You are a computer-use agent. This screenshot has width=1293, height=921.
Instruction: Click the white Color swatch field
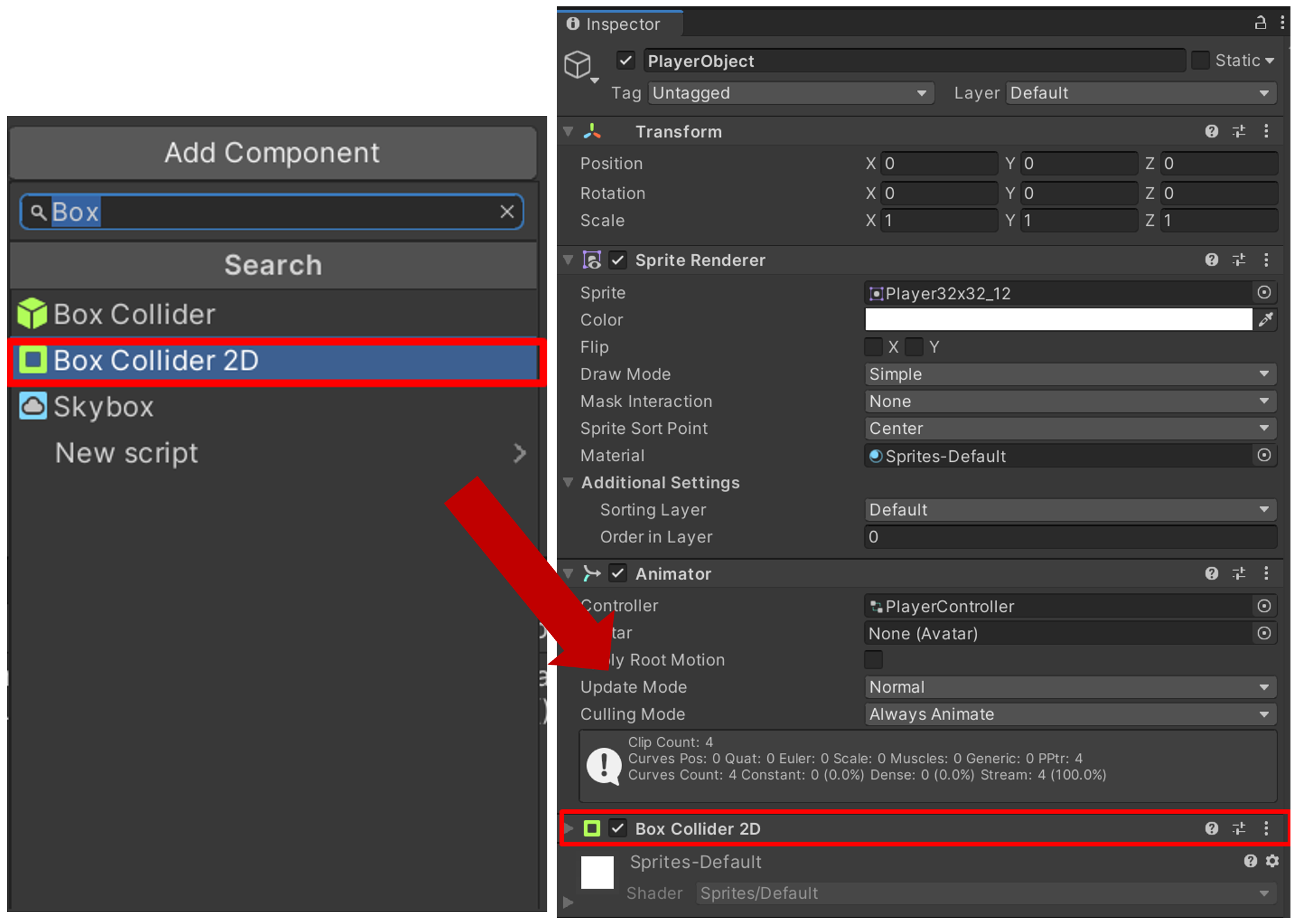click(1058, 320)
